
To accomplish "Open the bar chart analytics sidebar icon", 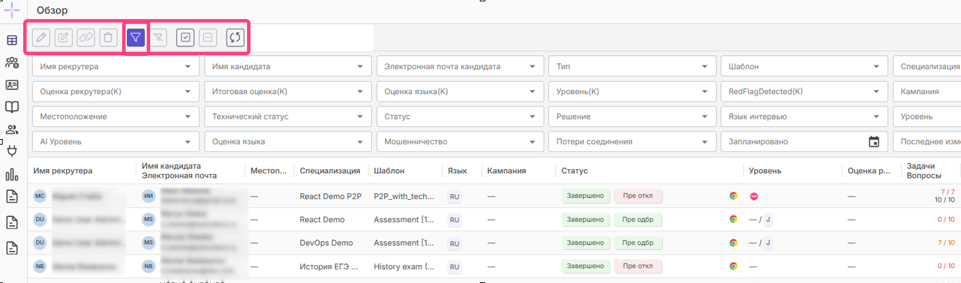I will click(12, 175).
